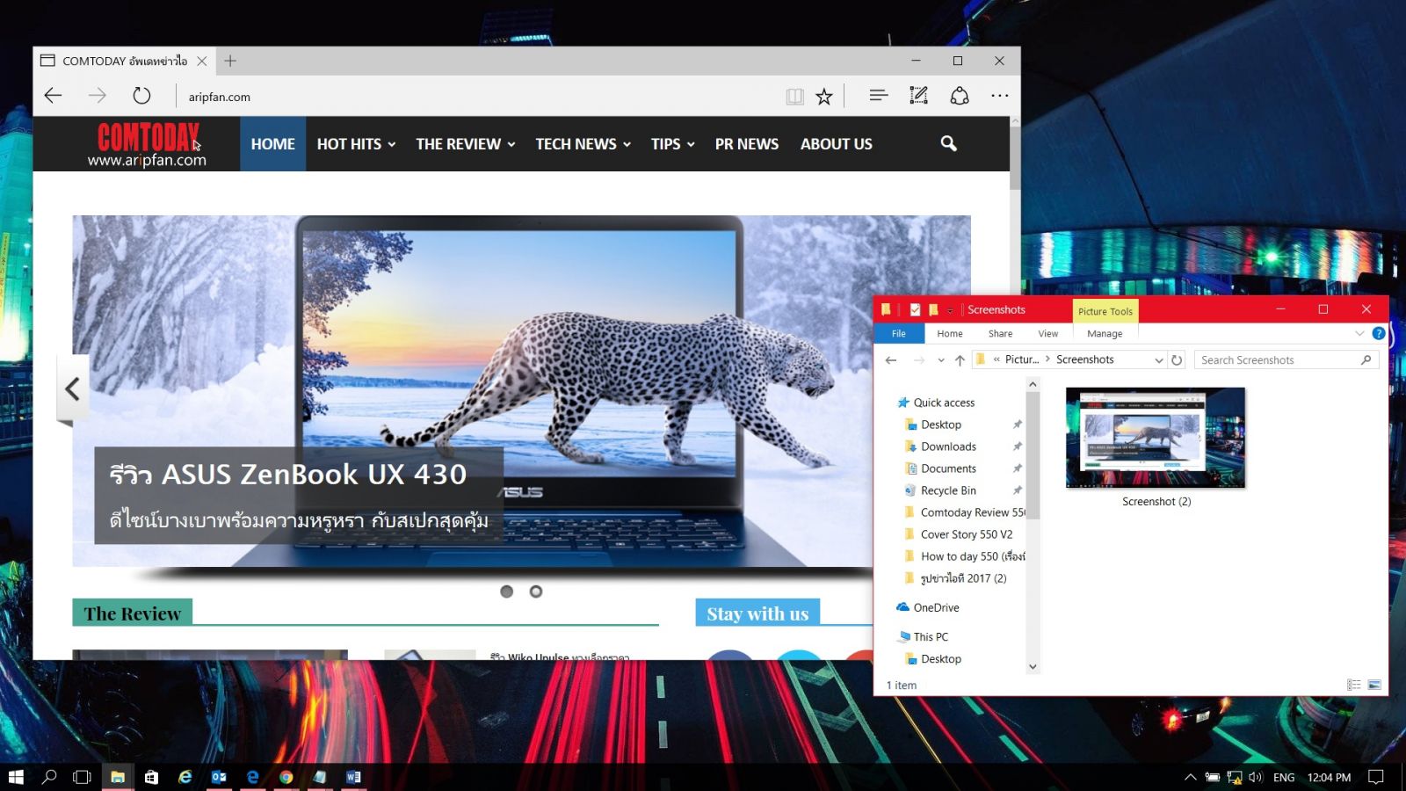Click the website search magnifier icon
Screen dimensions: 1406x791
tap(948, 143)
